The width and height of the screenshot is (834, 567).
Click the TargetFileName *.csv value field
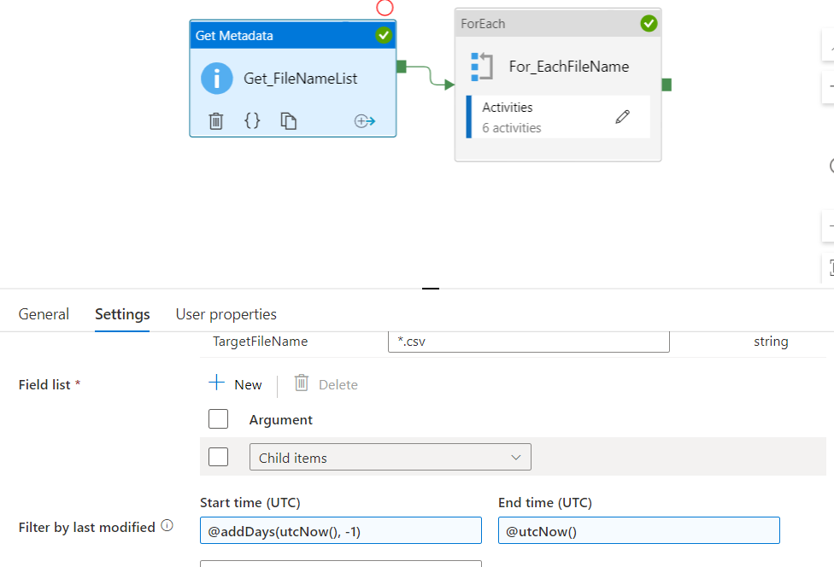point(528,341)
